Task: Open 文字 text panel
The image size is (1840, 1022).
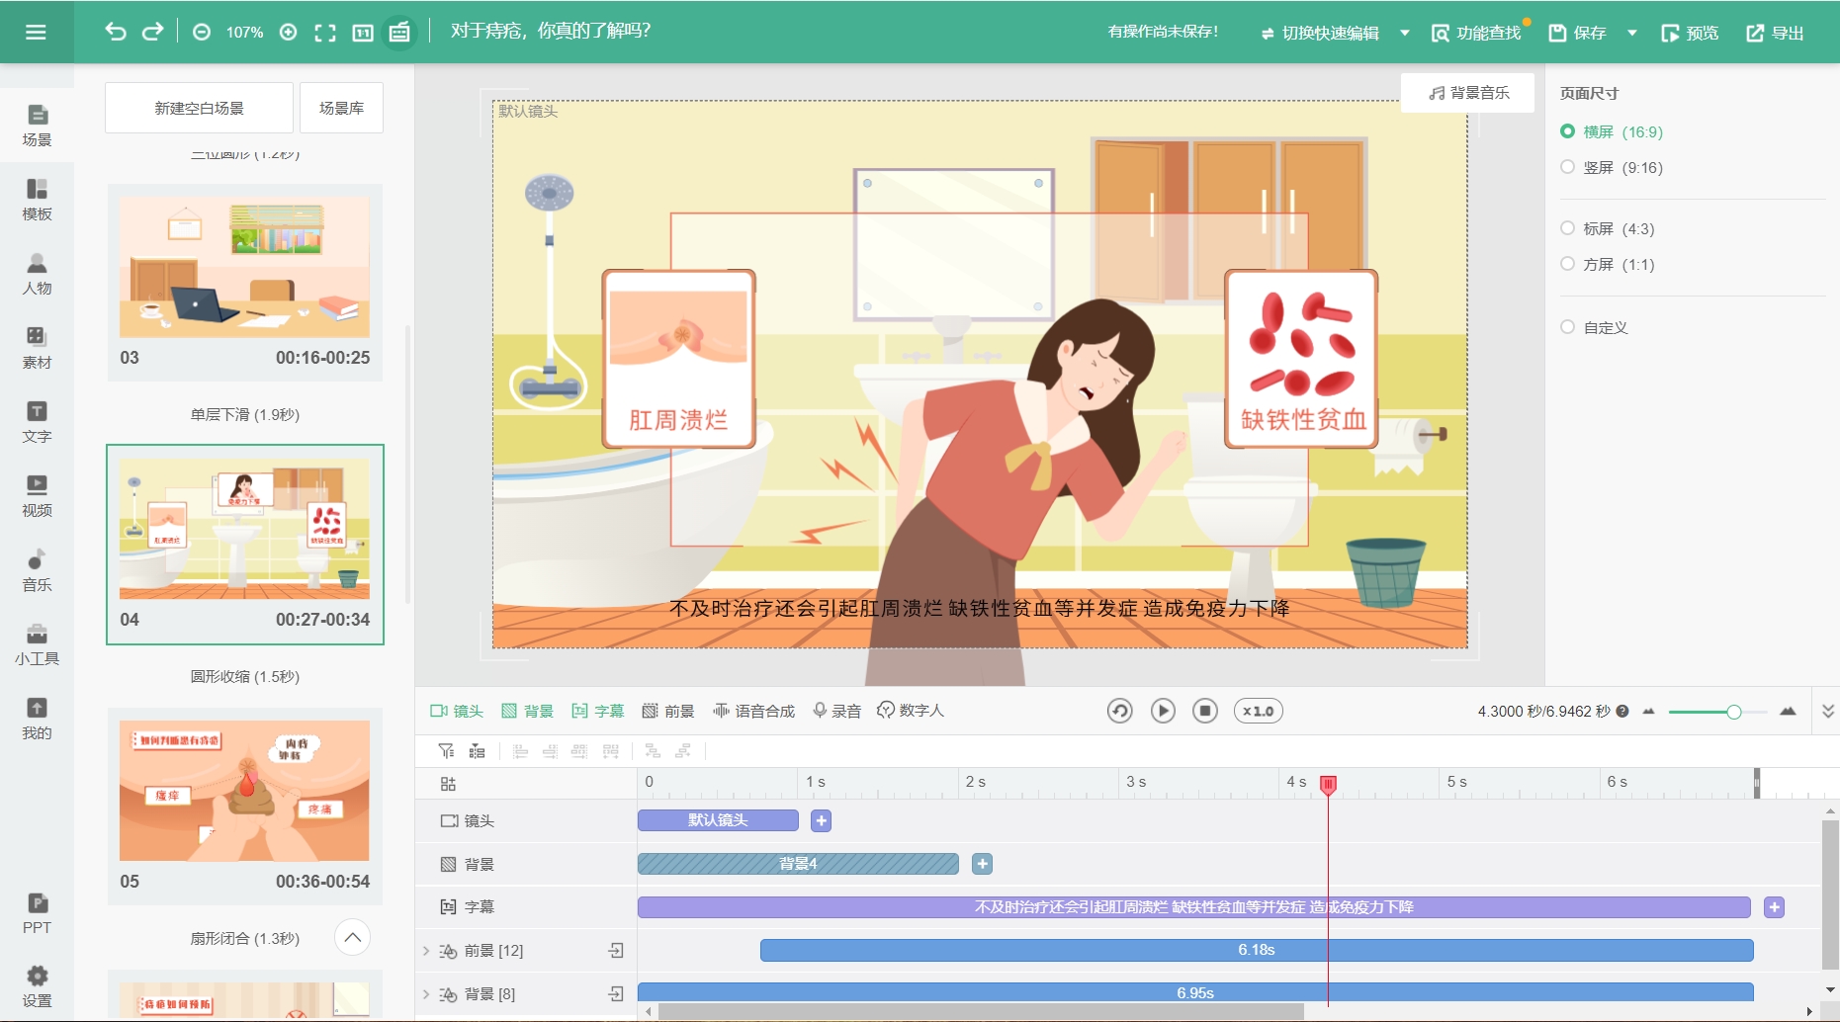Action: [37, 422]
